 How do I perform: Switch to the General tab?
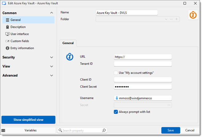(x=68, y=43)
